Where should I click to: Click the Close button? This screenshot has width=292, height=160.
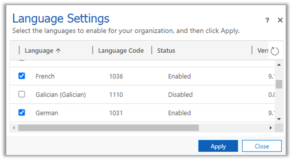coord(262,146)
